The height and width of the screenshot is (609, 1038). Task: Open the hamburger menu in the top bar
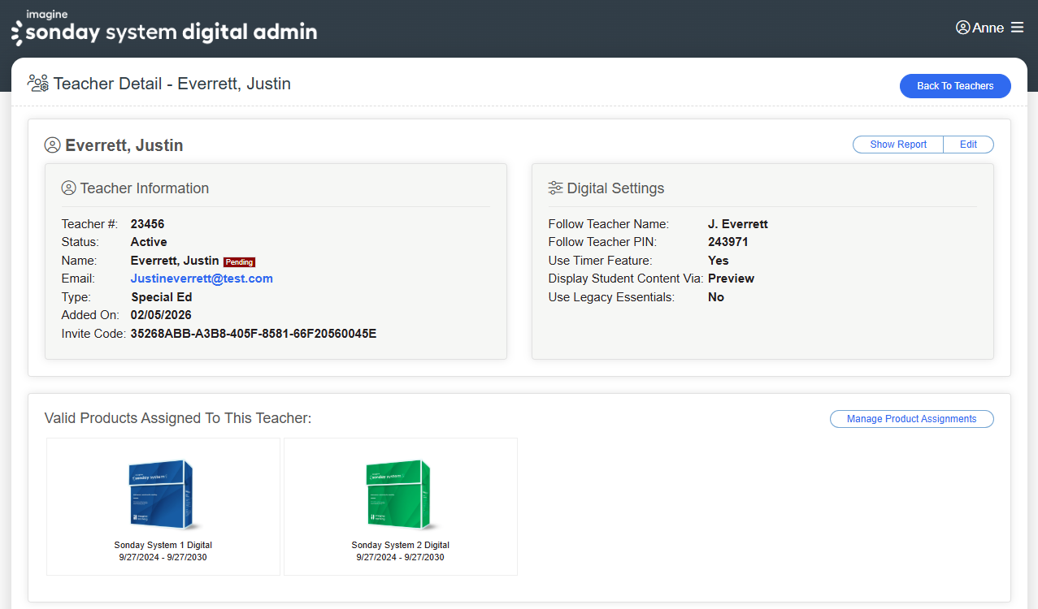tap(1018, 27)
